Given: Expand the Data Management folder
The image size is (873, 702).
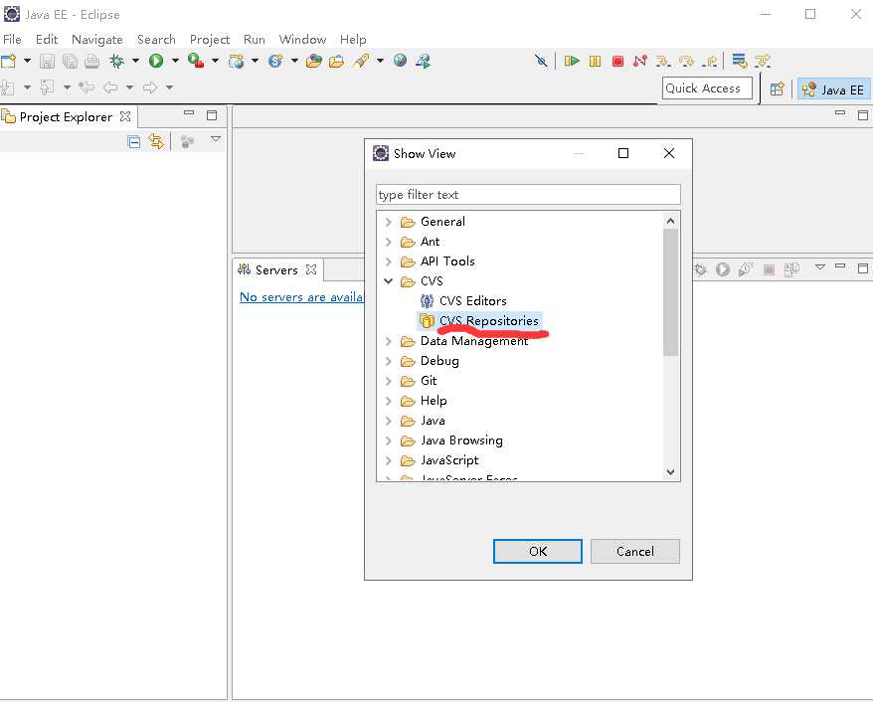Looking at the screenshot, I should pyautogui.click(x=389, y=341).
